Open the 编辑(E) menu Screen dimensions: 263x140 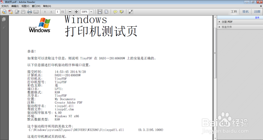(15, 6)
